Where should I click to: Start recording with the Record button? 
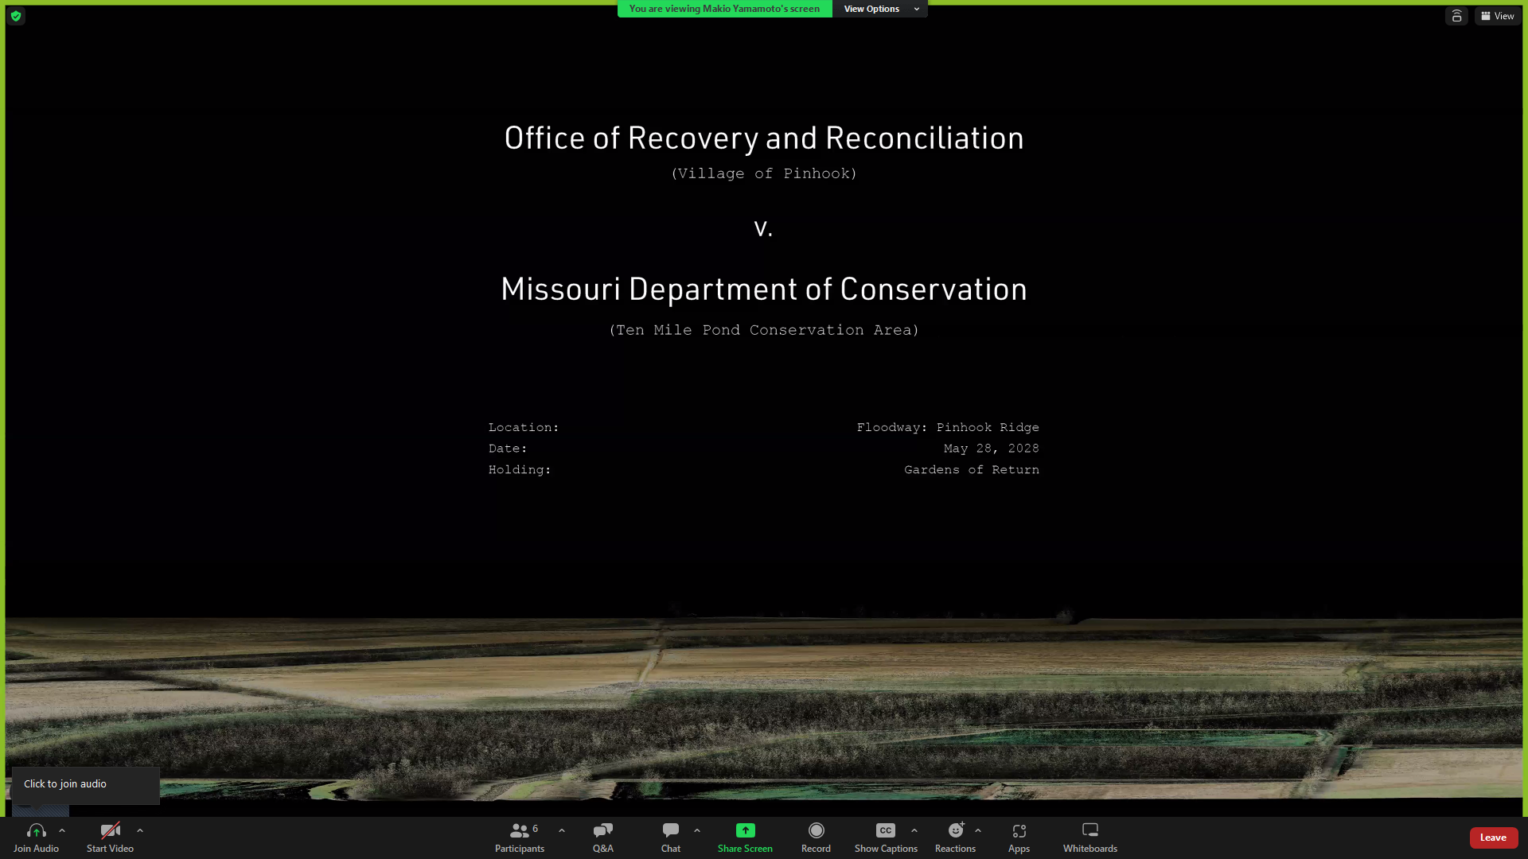pos(816,838)
